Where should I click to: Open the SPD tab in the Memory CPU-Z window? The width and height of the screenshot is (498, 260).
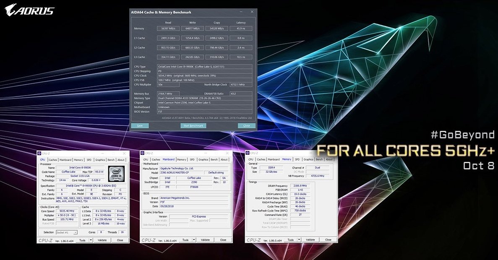(x=297, y=159)
